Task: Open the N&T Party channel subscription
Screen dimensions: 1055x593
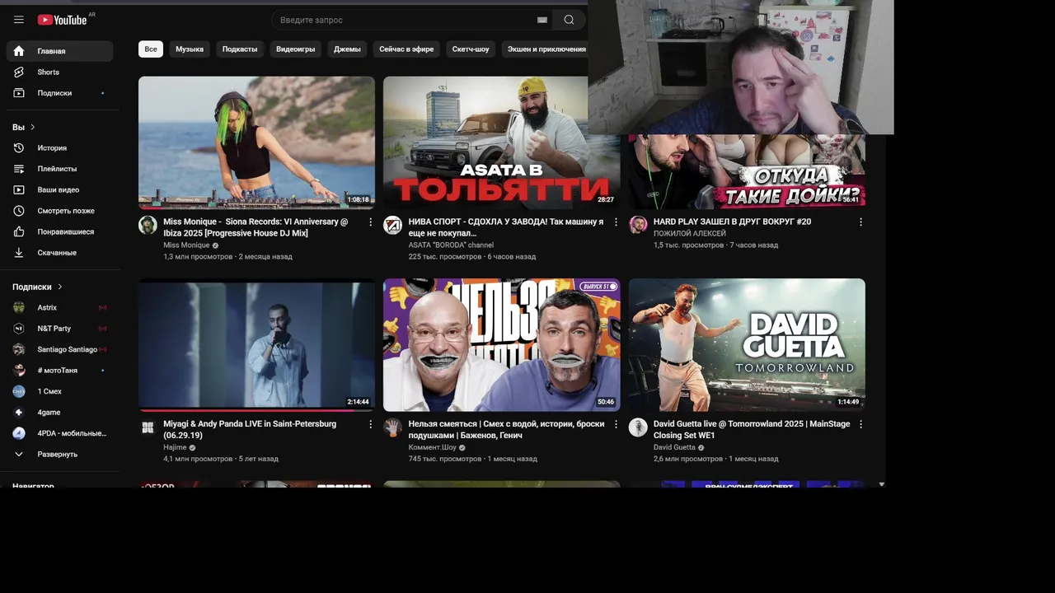Action: pyautogui.click(x=59, y=329)
